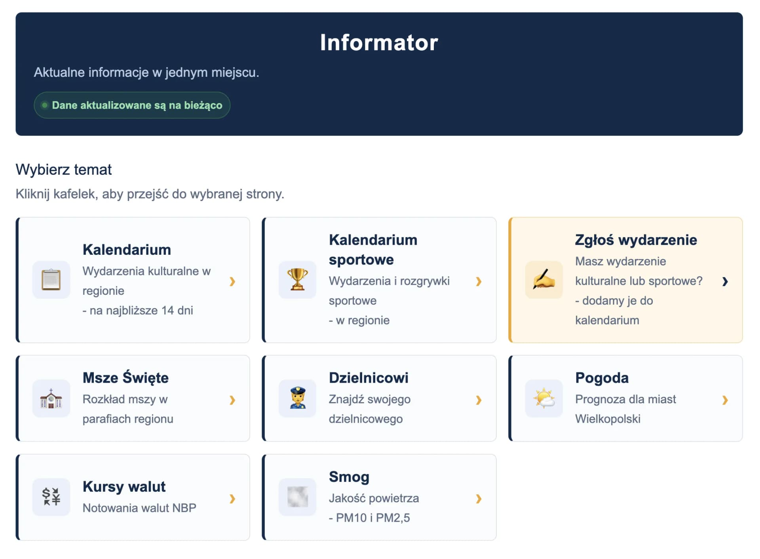760x559 pixels.
Task: Open the chevron arrow on the Dzielnicowi tile
Action: pyautogui.click(x=479, y=400)
